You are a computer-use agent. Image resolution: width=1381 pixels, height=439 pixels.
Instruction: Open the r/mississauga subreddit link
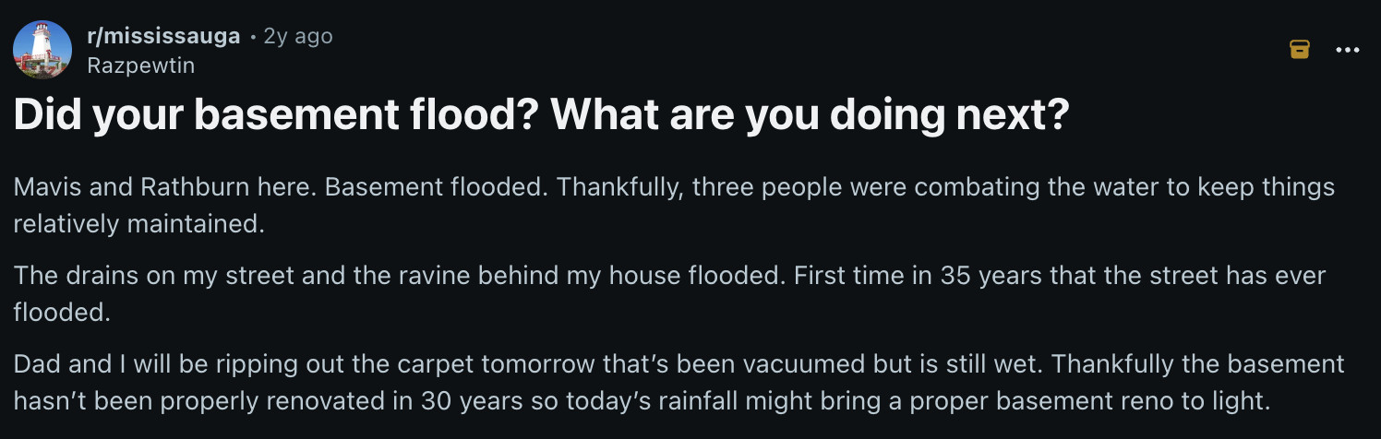163,36
